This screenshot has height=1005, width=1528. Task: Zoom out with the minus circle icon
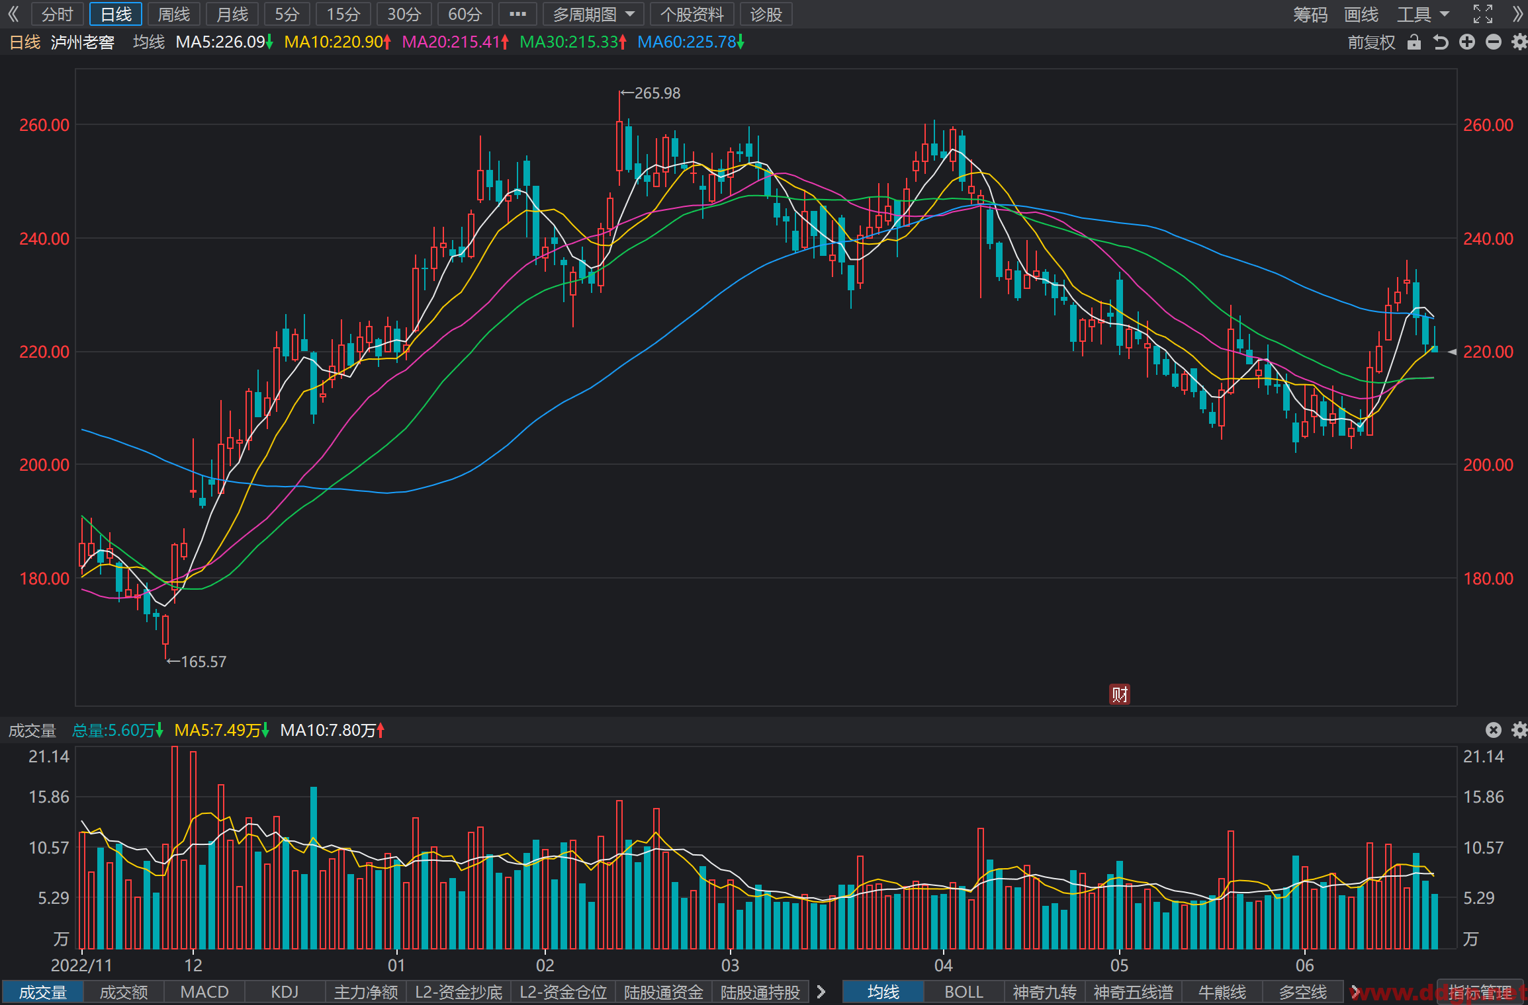click(1494, 42)
